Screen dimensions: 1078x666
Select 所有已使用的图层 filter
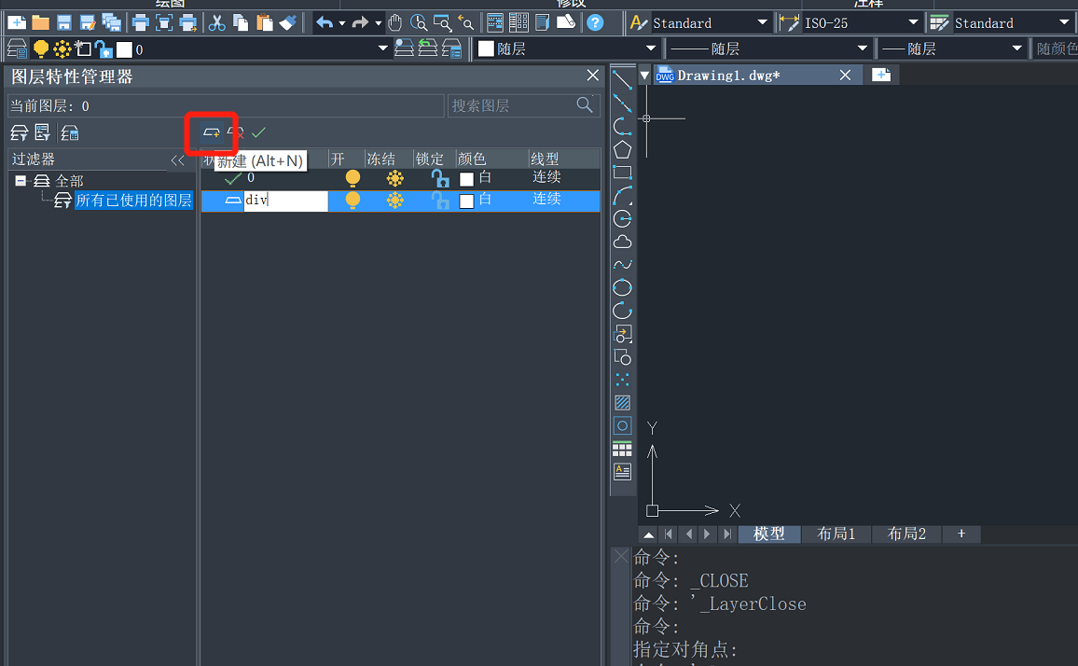tap(133, 201)
